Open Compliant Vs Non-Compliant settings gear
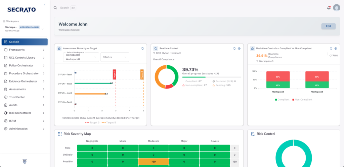 coord(336,48)
